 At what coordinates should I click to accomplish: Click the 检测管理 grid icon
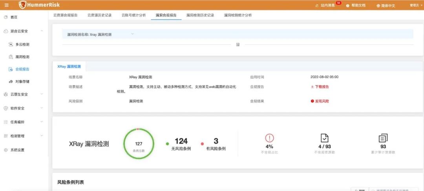(x=5, y=136)
